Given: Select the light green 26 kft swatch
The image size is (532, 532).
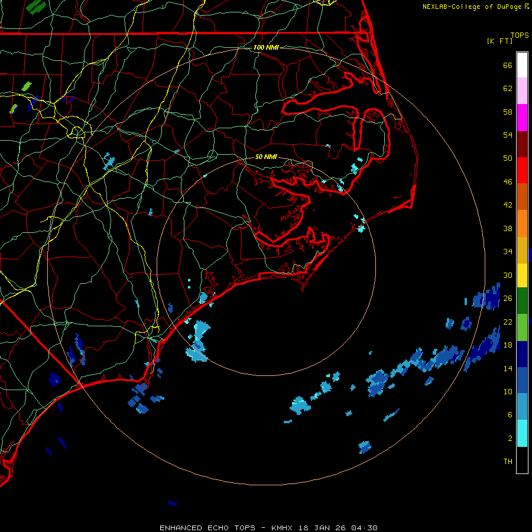Looking at the screenshot, I should 522,327.
